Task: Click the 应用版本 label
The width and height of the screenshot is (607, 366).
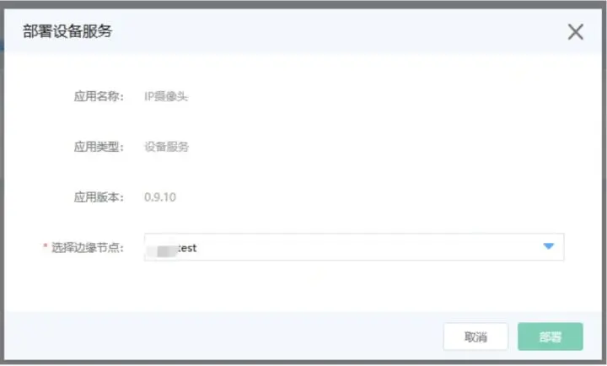Action: [99, 197]
